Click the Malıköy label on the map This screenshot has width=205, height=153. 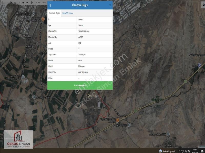(x=29, y=46)
